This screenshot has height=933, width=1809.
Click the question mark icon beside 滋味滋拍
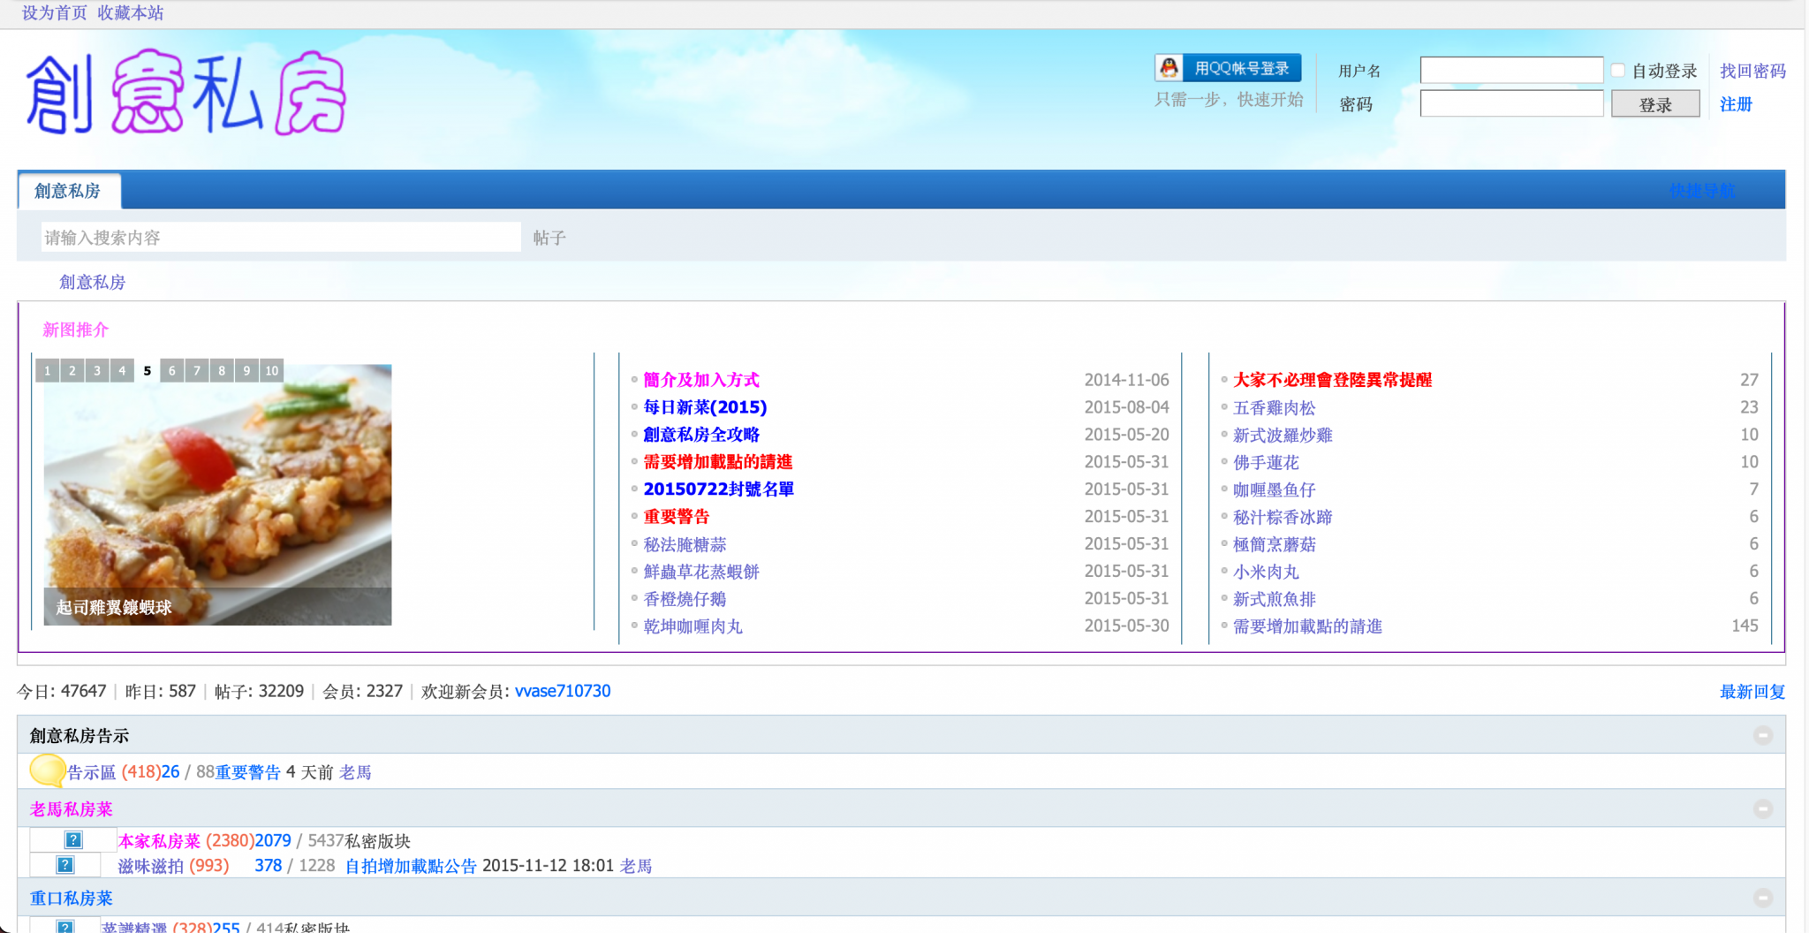65,865
